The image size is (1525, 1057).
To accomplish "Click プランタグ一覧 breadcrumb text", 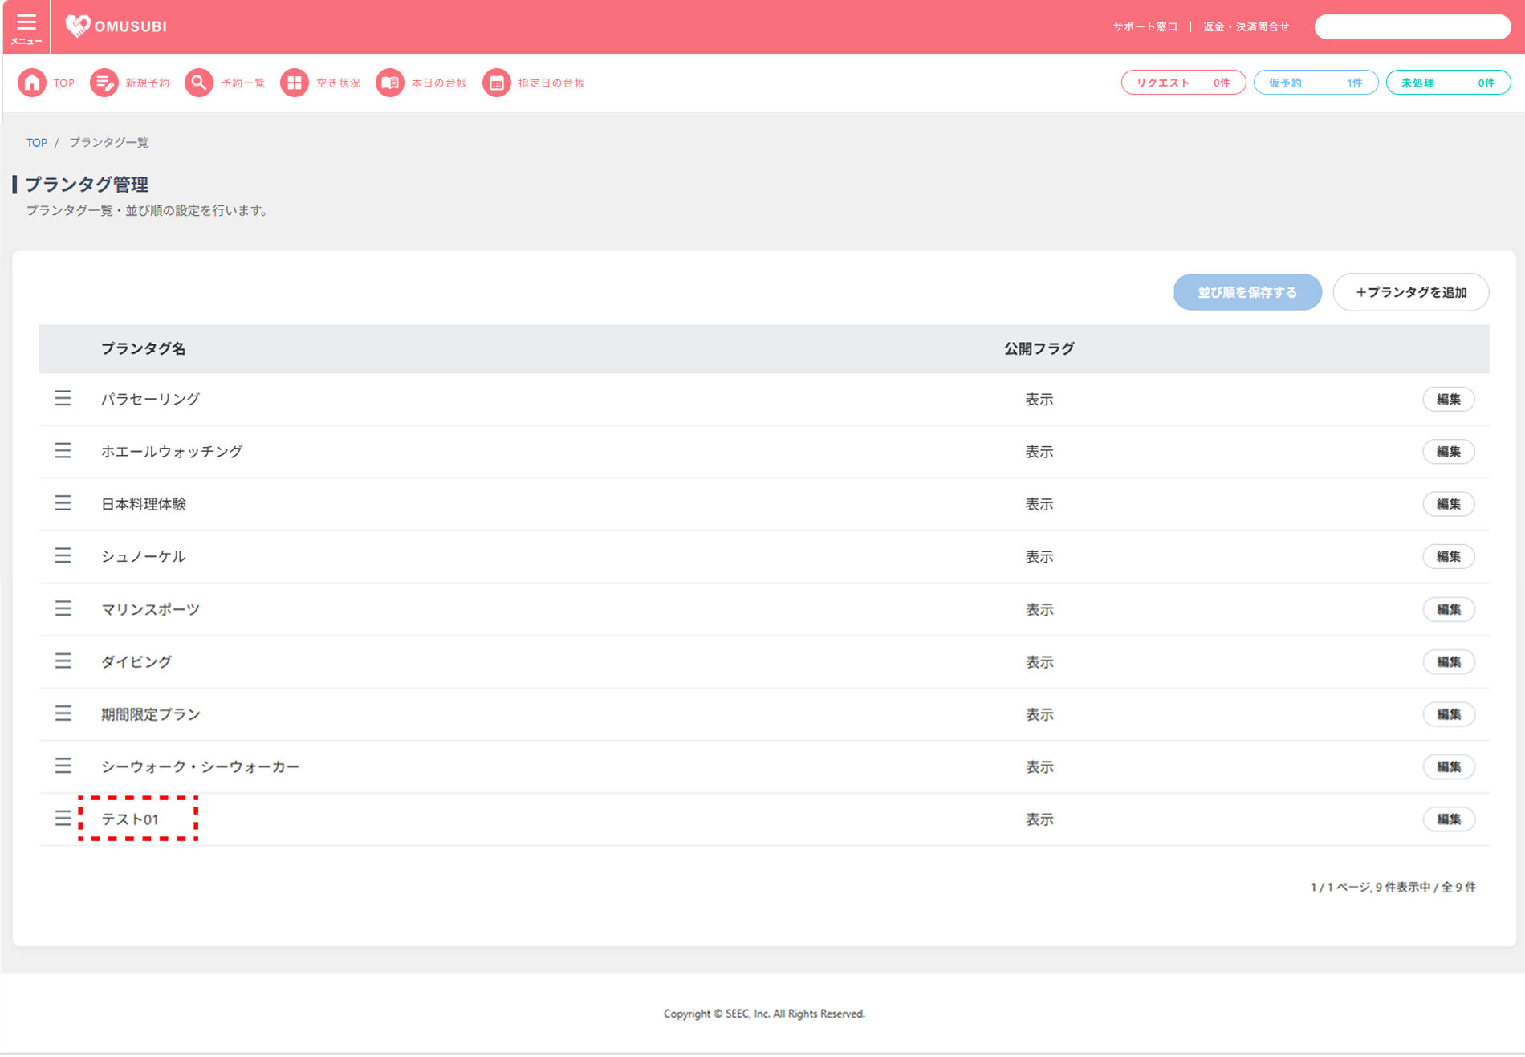I will pos(108,143).
